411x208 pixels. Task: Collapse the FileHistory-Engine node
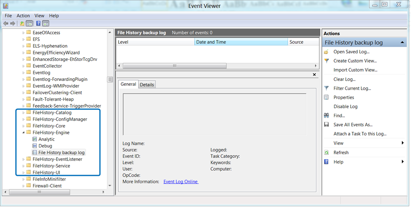click(x=23, y=133)
